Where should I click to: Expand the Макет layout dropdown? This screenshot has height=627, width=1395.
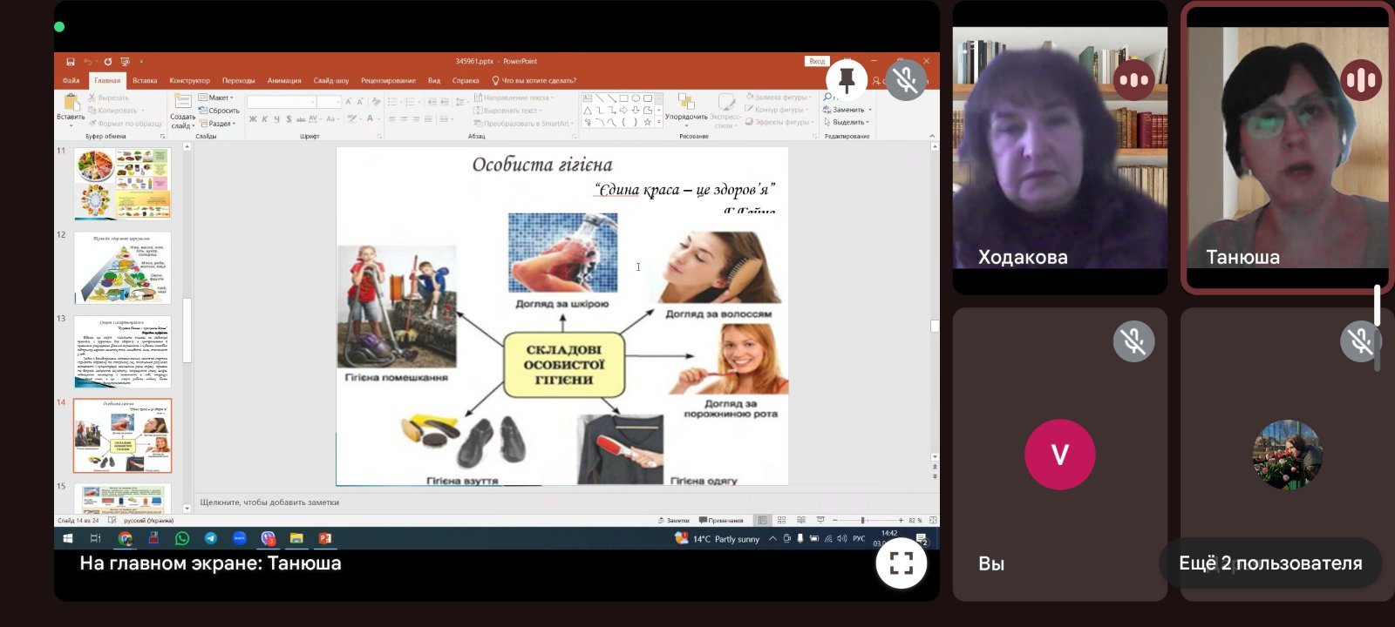pyautogui.click(x=218, y=98)
